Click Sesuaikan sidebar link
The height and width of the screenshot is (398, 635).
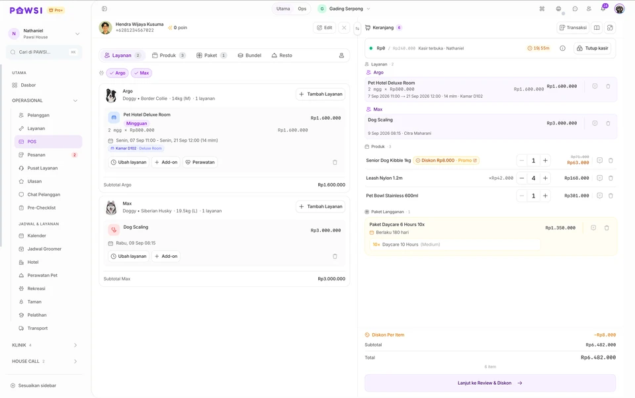pos(33,385)
